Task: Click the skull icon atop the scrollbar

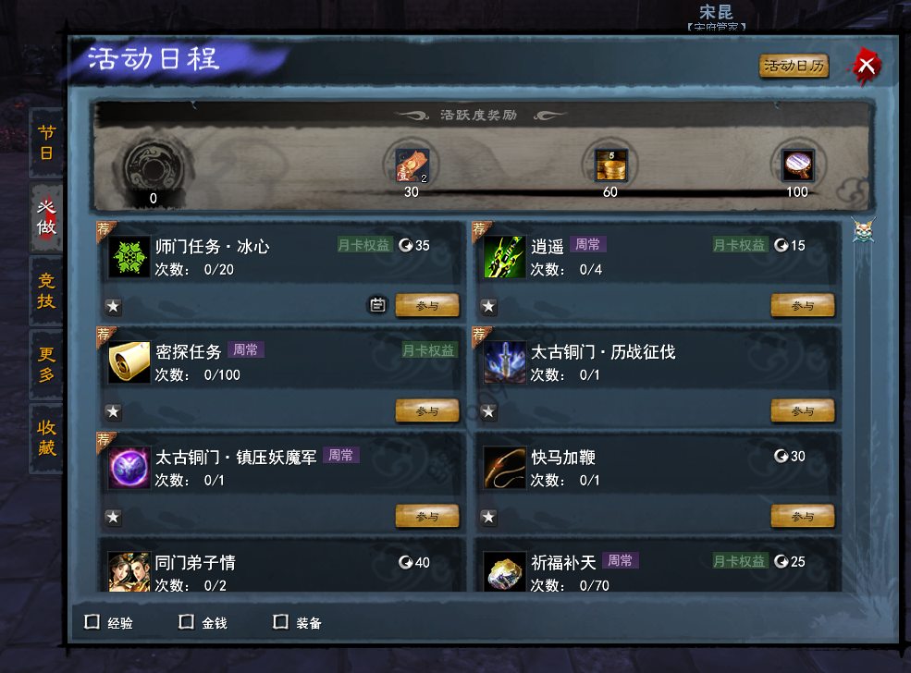Action: coord(863,230)
